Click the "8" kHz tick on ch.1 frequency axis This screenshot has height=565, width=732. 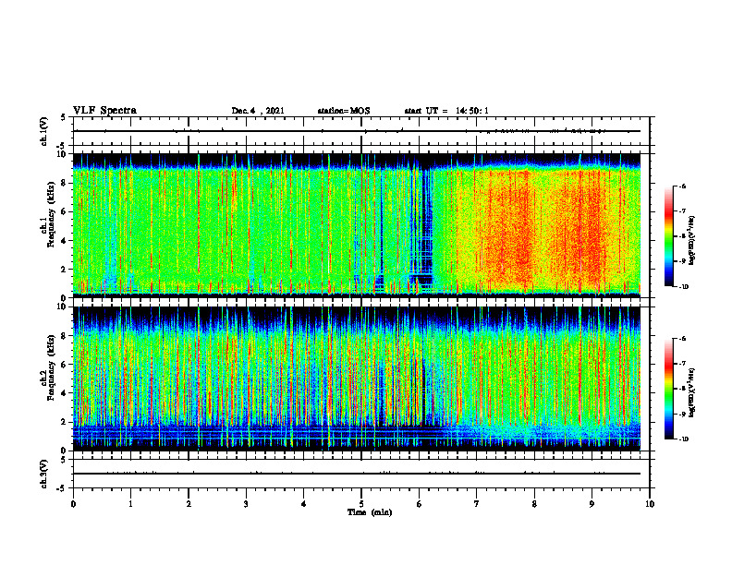click(x=65, y=183)
